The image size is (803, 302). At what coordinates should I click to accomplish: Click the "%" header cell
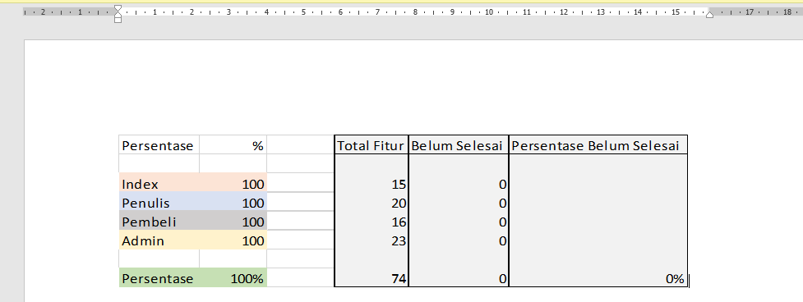pos(233,145)
